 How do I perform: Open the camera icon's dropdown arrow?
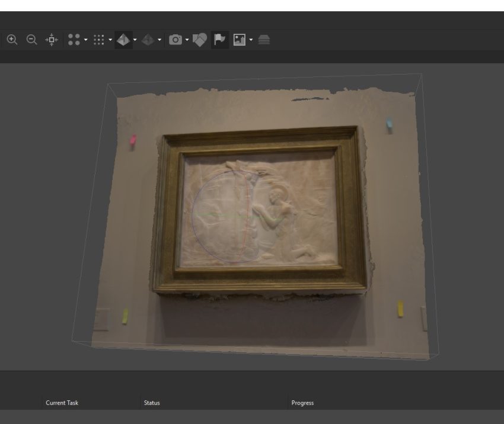(x=187, y=40)
